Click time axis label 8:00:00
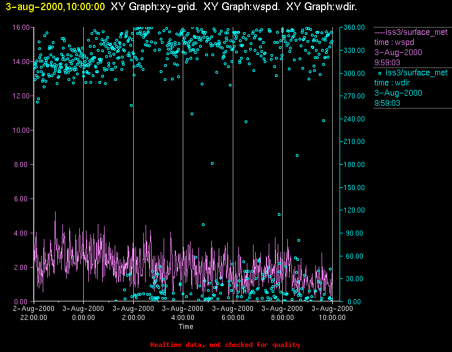 pyautogui.click(x=282, y=317)
